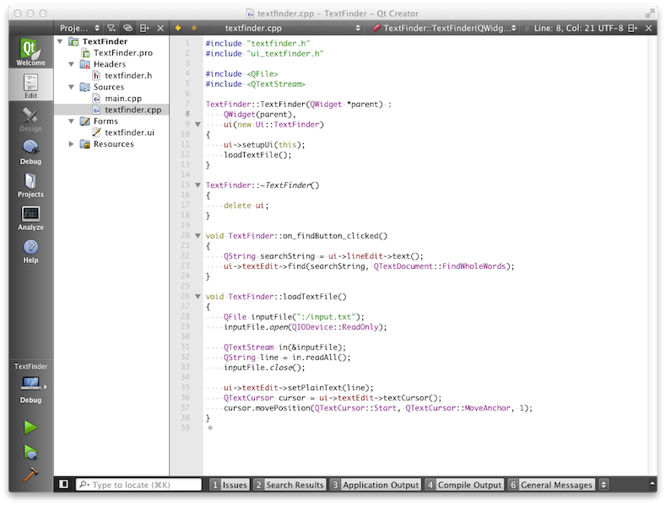
Task: Go back with the left arrow
Action: pyautogui.click(x=178, y=28)
